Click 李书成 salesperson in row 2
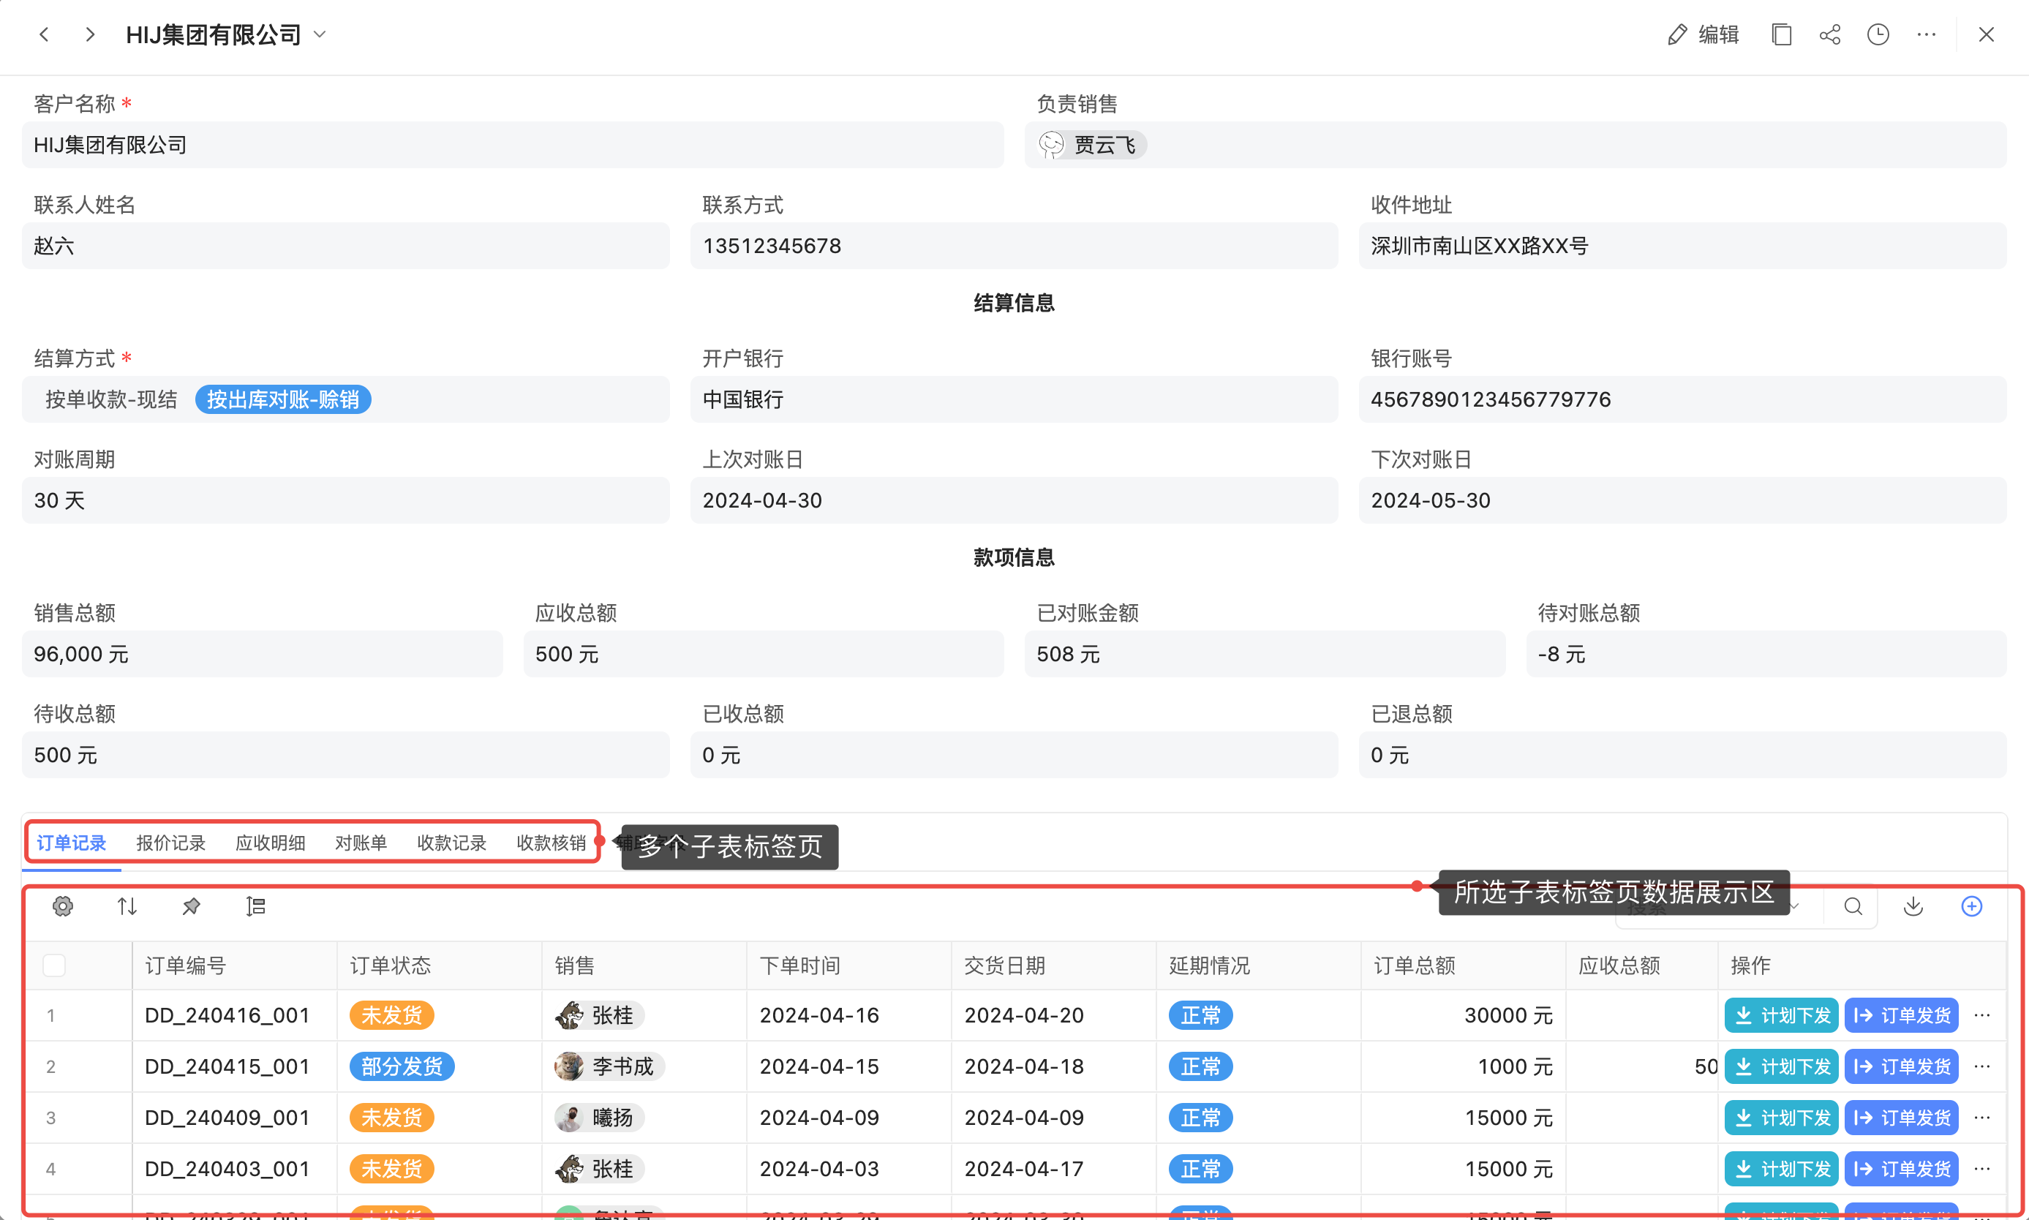2029x1220 pixels. (x=609, y=1066)
